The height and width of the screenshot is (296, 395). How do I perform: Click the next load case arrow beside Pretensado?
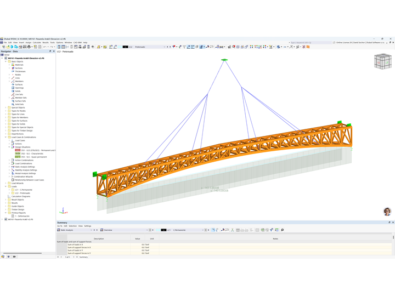(x=170, y=47)
